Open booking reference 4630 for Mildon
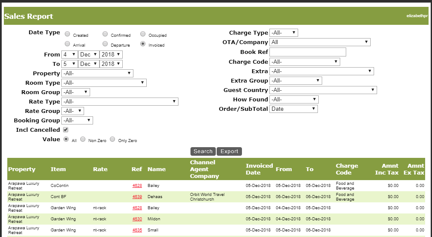Viewport: 432px width, 237px height. [x=137, y=219]
